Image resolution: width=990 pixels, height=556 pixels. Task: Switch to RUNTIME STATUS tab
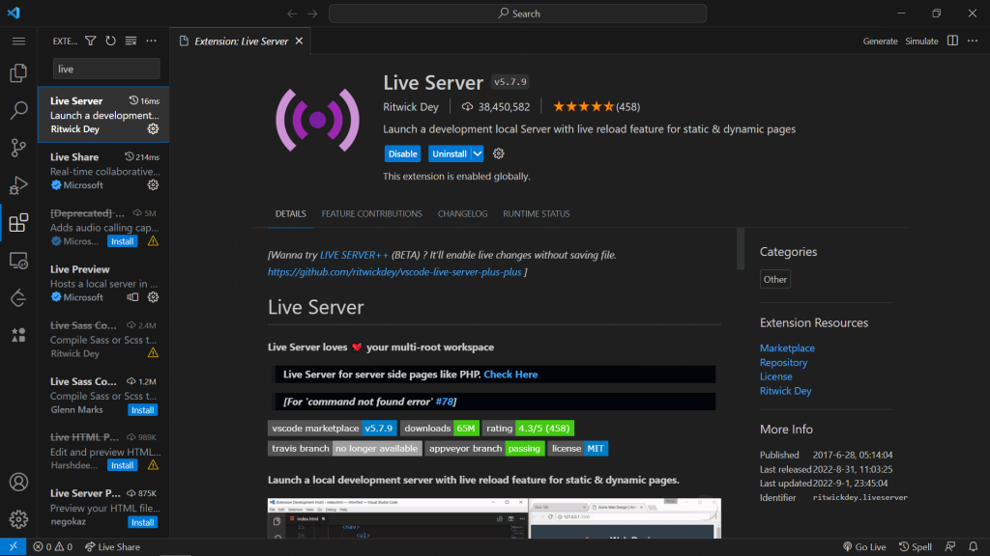pos(536,213)
